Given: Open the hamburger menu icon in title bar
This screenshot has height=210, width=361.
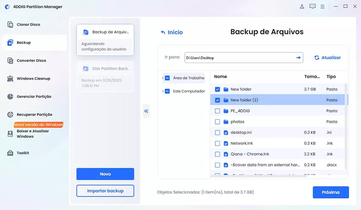Looking at the screenshot, I should coord(322,7).
